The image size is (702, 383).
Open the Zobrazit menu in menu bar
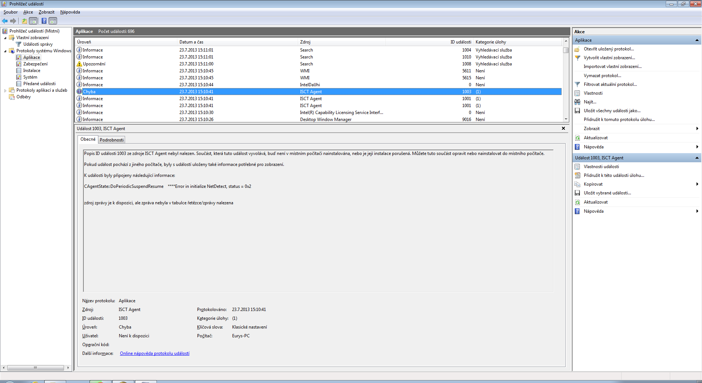pos(46,12)
